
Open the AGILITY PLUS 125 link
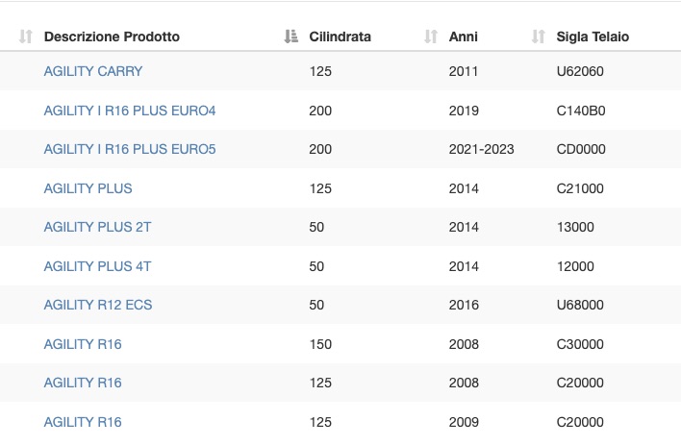(88, 188)
